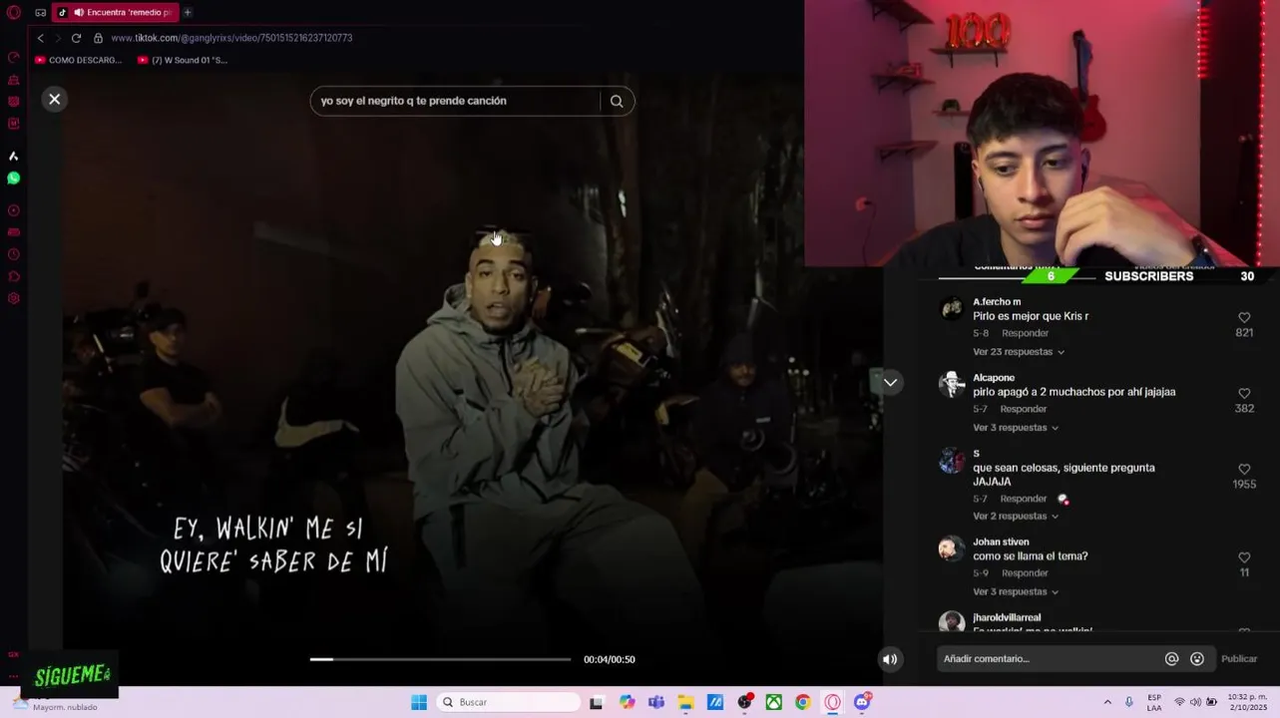Expand 'Ver 3 respuestas' under Alcapone
Viewport: 1280px width, 718px height.
[1016, 428]
